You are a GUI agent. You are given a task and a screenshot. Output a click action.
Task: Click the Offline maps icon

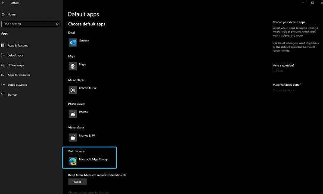3,65
